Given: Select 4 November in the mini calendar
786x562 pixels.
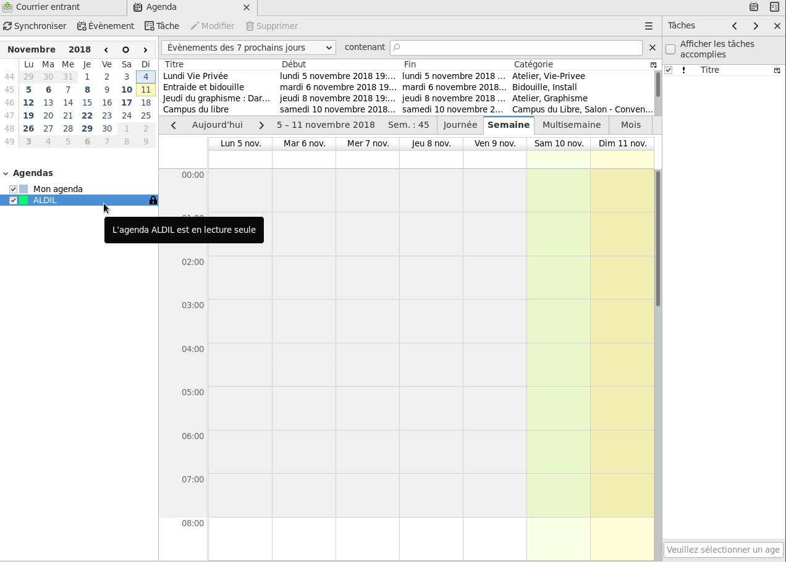Looking at the screenshot, I should coord(146,77).
